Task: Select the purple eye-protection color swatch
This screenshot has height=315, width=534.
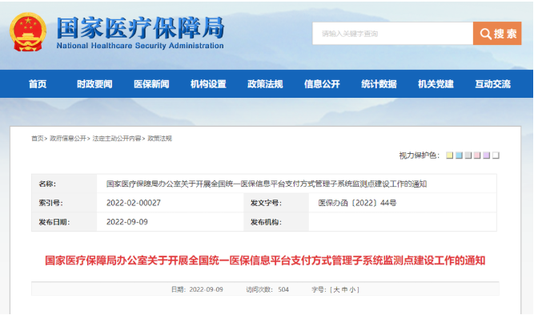Action: (486, 155)
